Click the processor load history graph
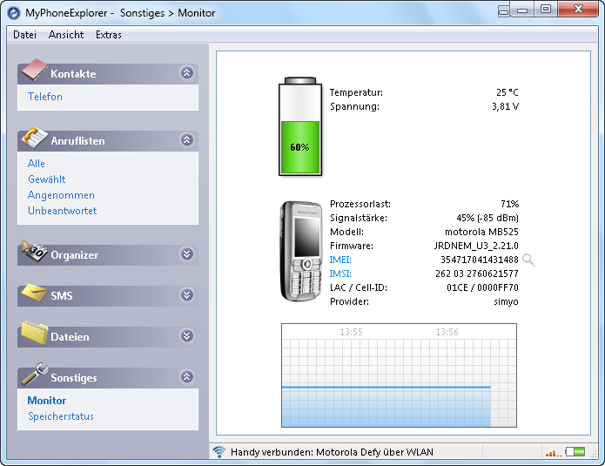The image size is (605, 466). tap(399, 375)
